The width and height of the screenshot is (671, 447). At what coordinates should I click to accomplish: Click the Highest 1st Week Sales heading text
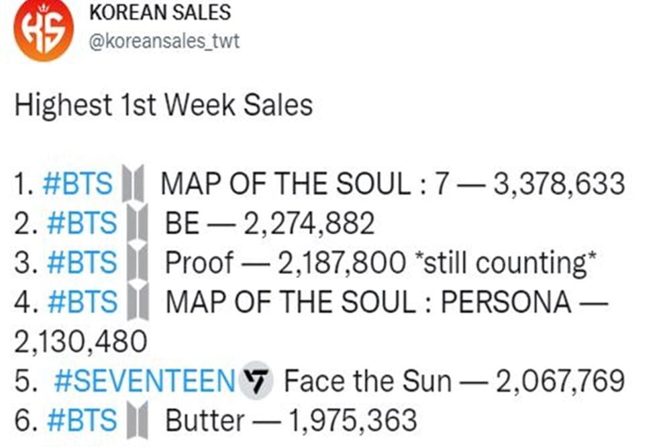163,105
